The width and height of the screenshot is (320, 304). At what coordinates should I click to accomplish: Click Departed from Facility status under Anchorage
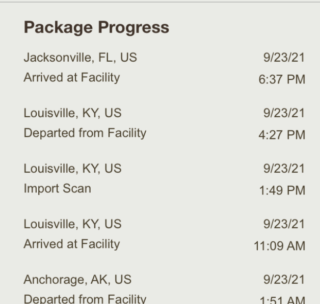85,299
